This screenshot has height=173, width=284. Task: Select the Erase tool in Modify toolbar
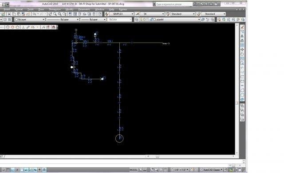pyautogui.click(x=242, y=27)
